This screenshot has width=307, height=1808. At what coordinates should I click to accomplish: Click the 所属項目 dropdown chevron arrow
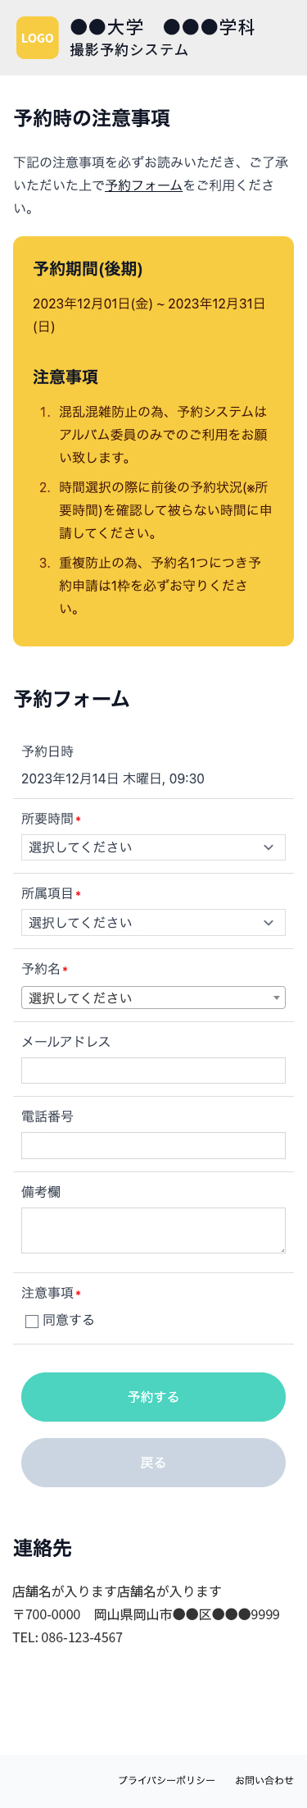coord(269,923)
